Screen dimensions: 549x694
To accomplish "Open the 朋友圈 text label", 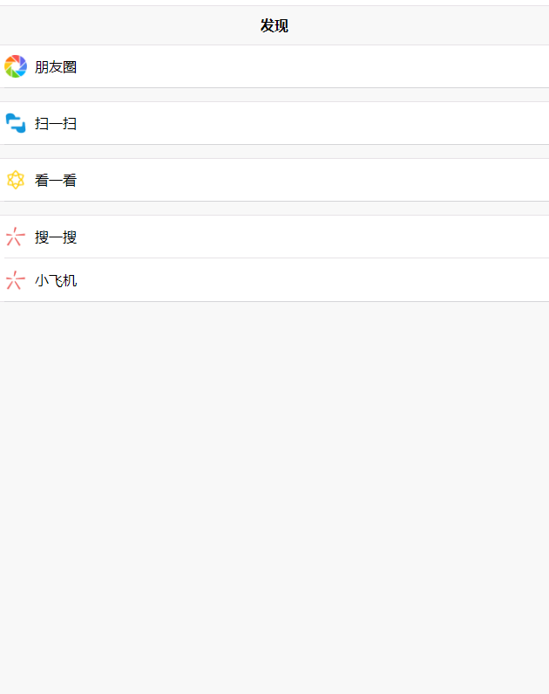I will pos(56,66).
